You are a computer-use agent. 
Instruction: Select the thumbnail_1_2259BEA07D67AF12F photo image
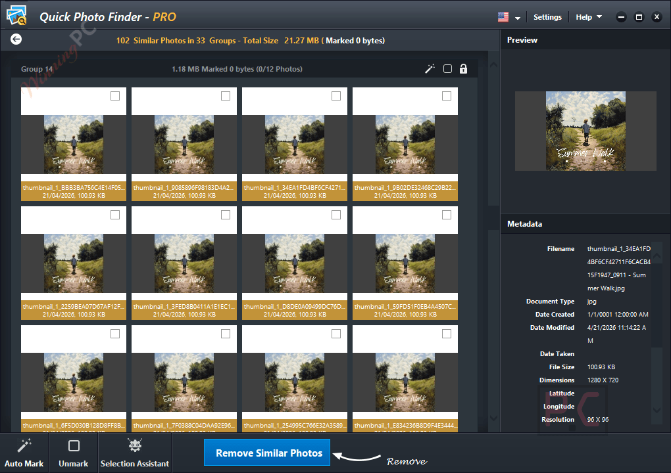(74, 263)
